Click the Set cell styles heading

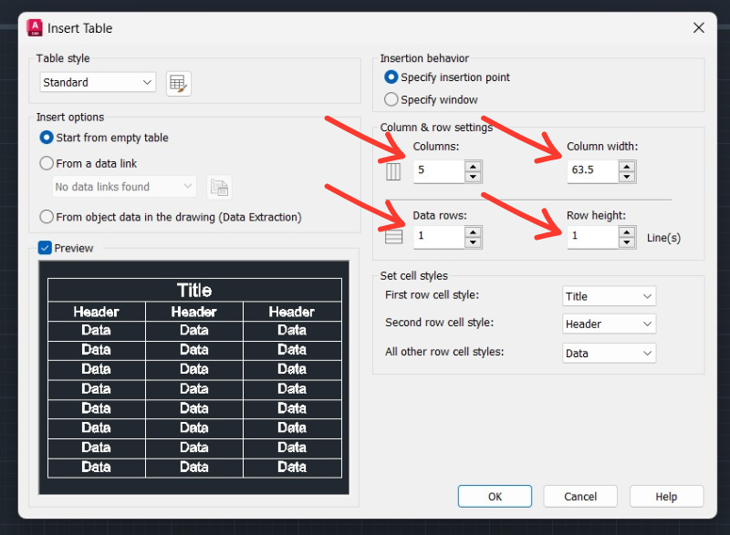pos(414,275)
